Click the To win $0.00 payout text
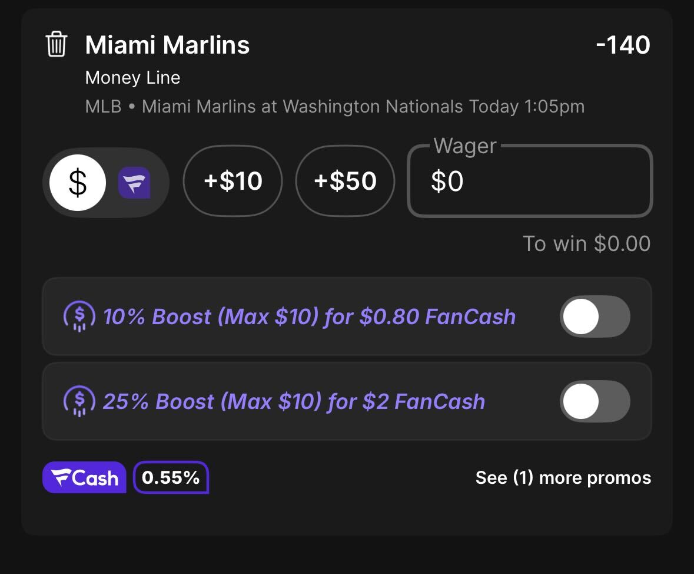 (x=586, y=244)
